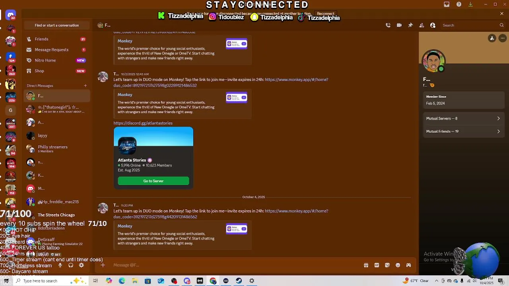Open the DM labeled n...
The width and height of the screenshot is (509, 286).
click(x=57, y=162)
